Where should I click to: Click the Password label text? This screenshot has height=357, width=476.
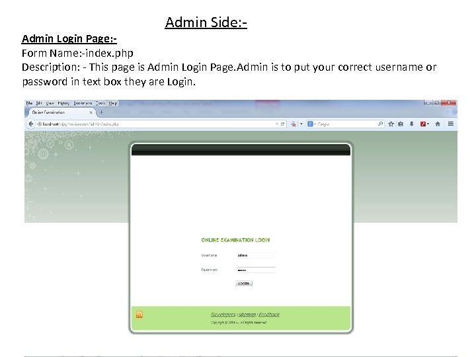[x=209, y=270]
